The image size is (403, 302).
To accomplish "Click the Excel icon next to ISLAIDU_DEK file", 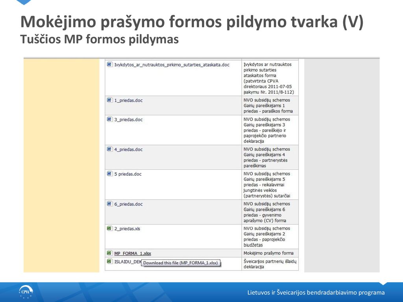I will point(110,261).
